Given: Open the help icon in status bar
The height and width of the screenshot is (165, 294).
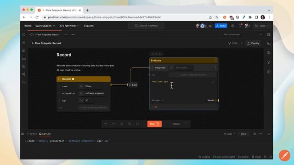Looking at the screenshot, I should click(271, 157).
